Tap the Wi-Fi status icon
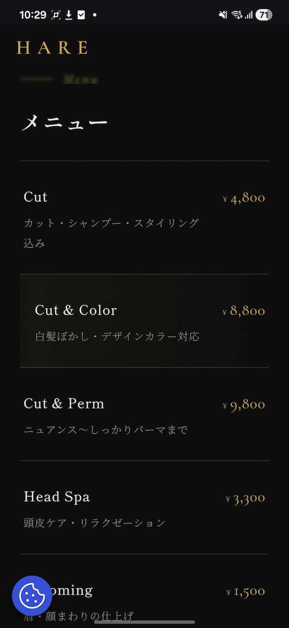The width and height of the screenshot is (289, 628). (x=237, y=15)
